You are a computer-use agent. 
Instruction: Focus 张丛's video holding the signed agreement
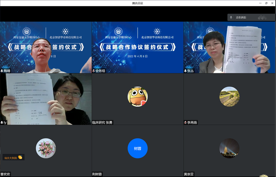click(x=230, y=47)
